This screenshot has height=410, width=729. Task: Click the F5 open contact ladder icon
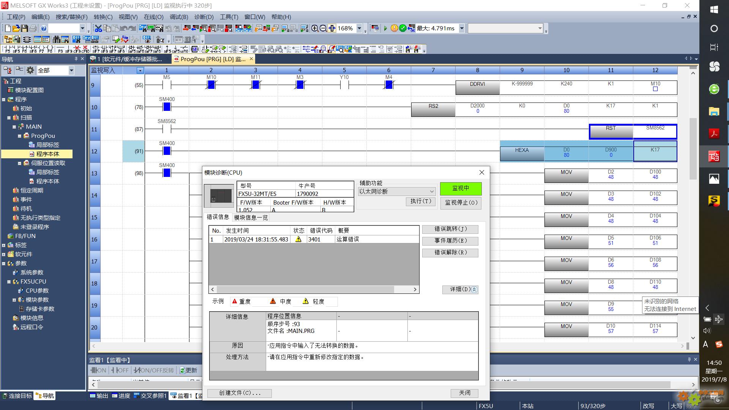7,49
